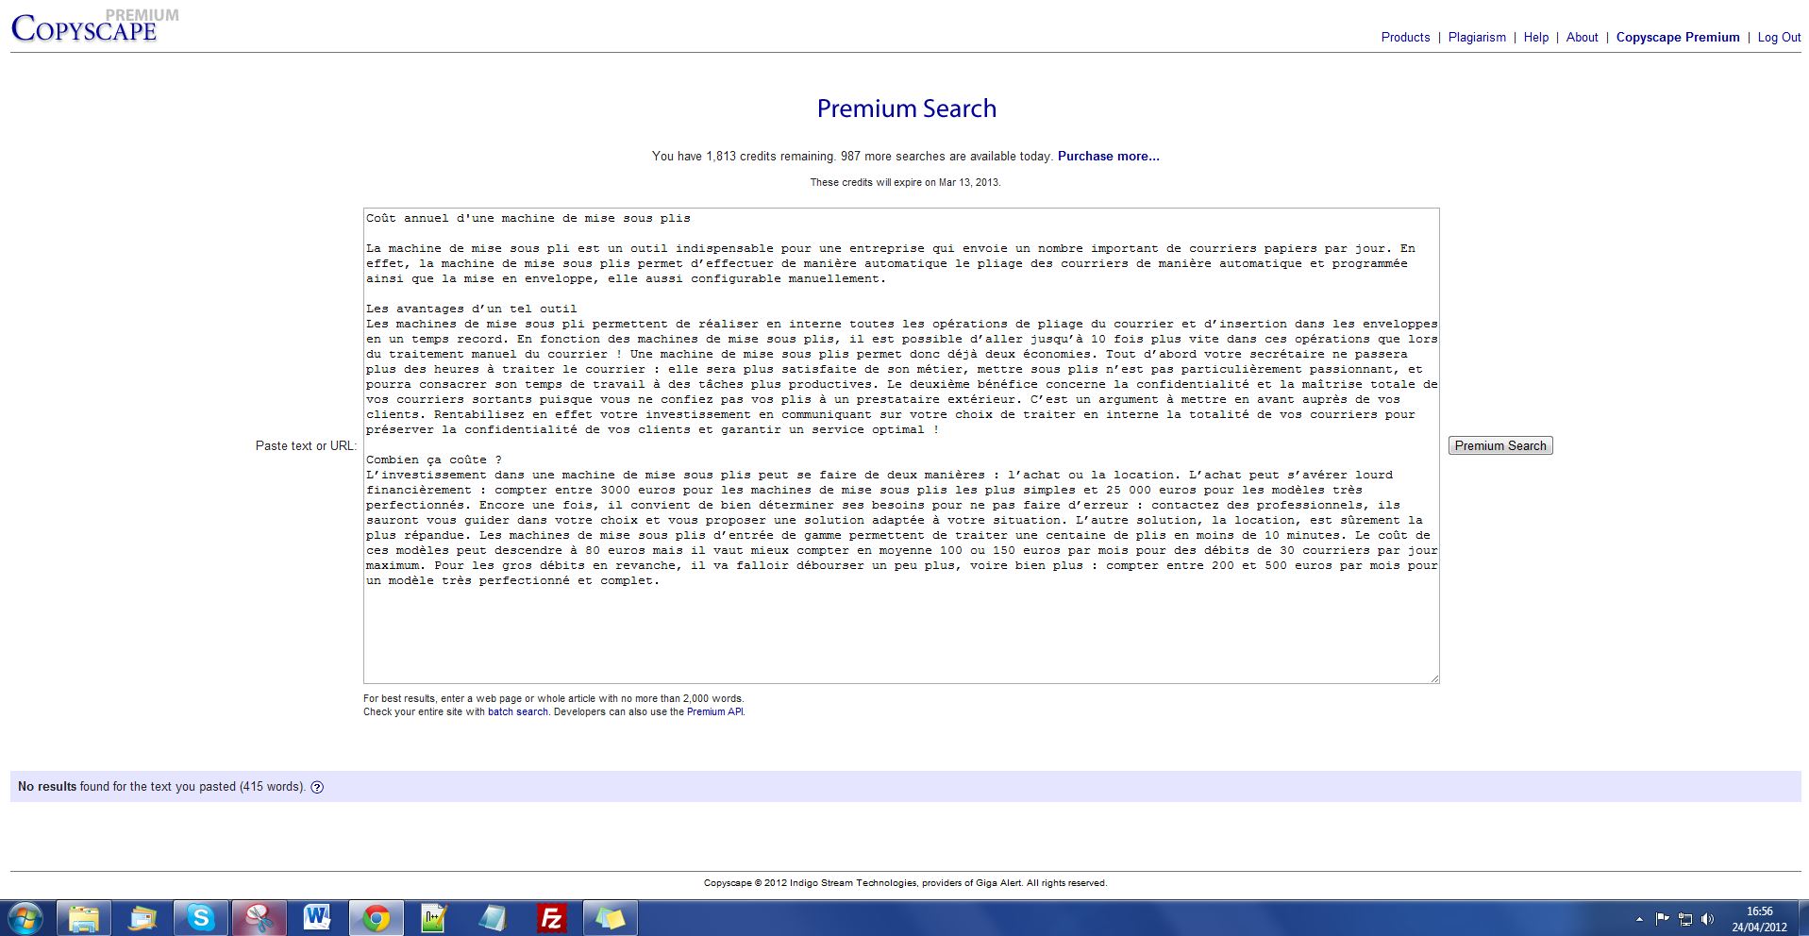
Task: Open the Products menu item
Action: (x=1405, y=38)
